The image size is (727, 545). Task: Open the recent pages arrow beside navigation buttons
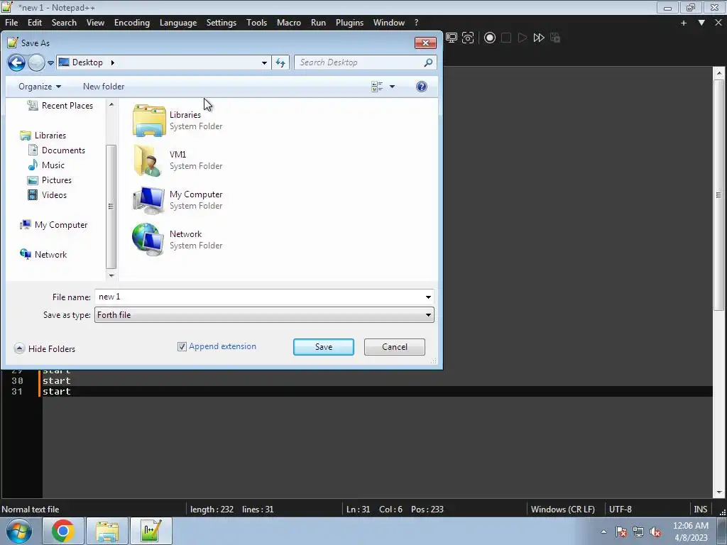[50, 62]
